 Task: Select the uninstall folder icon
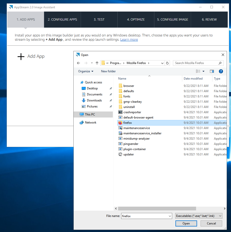point(120,107)
